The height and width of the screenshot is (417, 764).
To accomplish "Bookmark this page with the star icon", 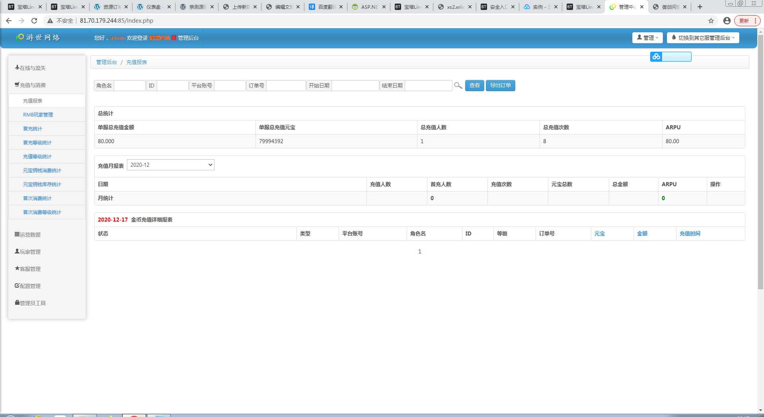I will pos(711,21).
